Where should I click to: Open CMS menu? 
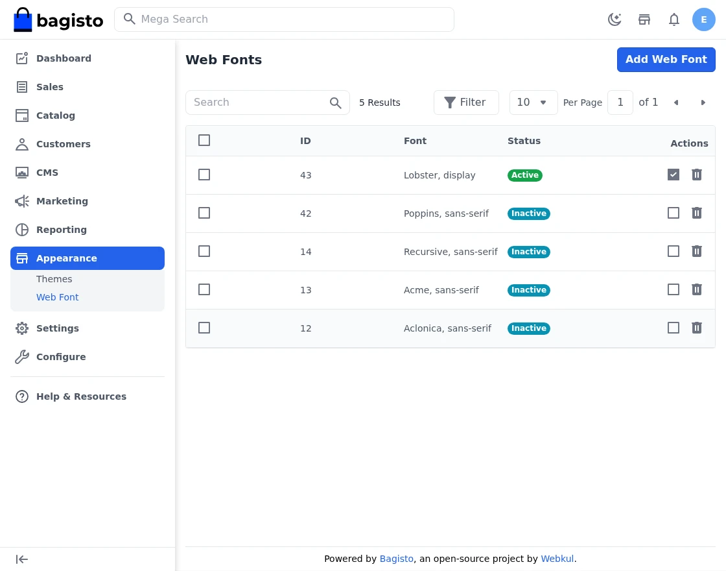tap(88, 173)
